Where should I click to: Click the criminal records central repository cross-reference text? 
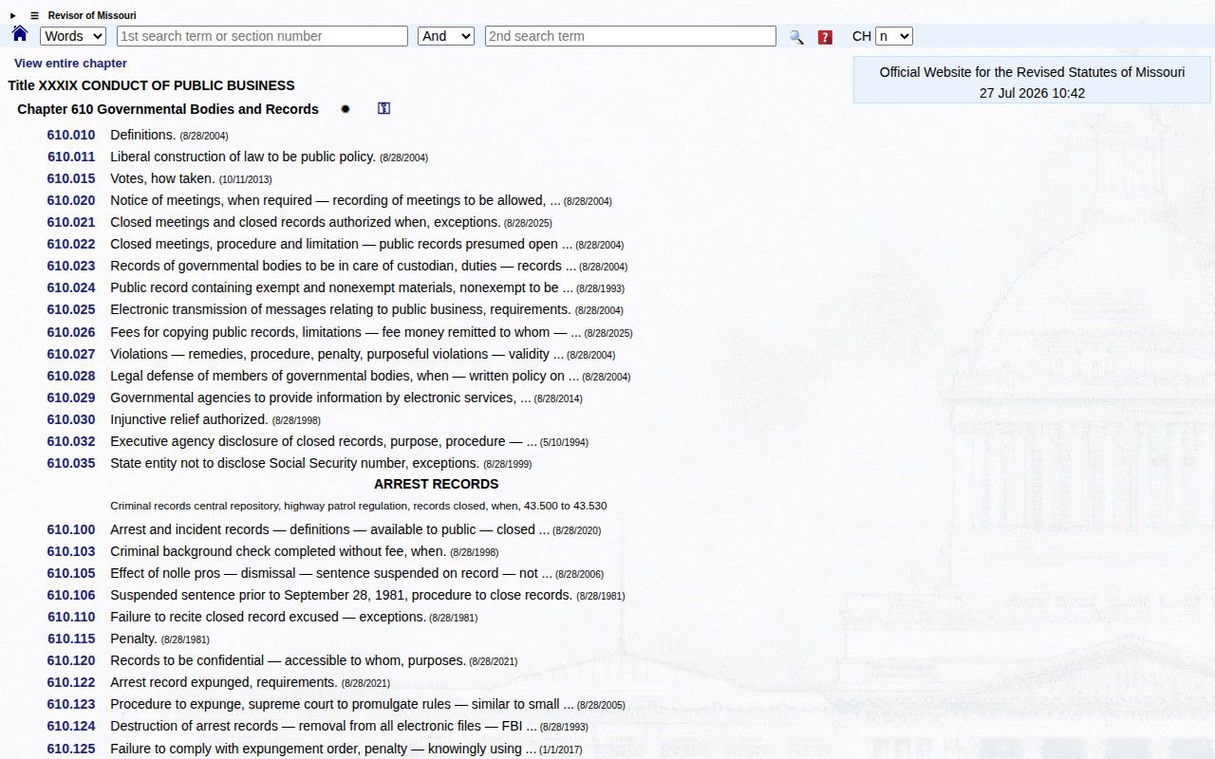click(x=359, y=506)
